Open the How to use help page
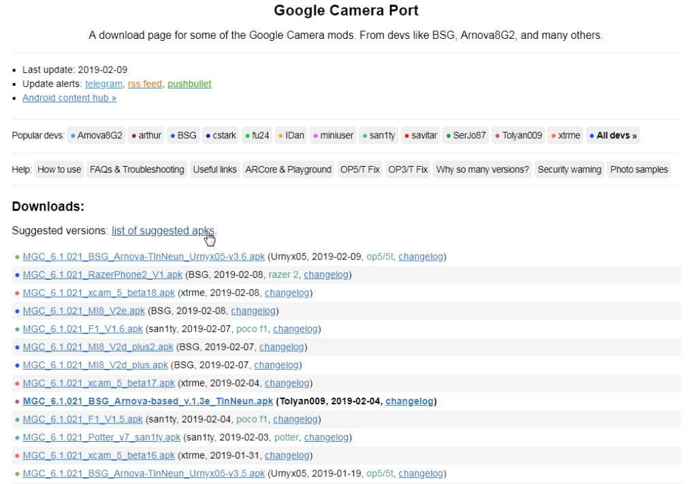This screenshot has height=484, width=697. tap(59, 170)
